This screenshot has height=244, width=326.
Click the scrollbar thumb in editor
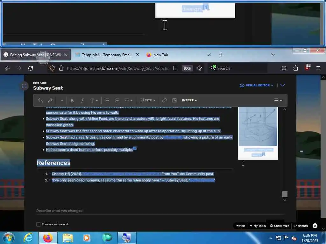click(x=285, y=194)
